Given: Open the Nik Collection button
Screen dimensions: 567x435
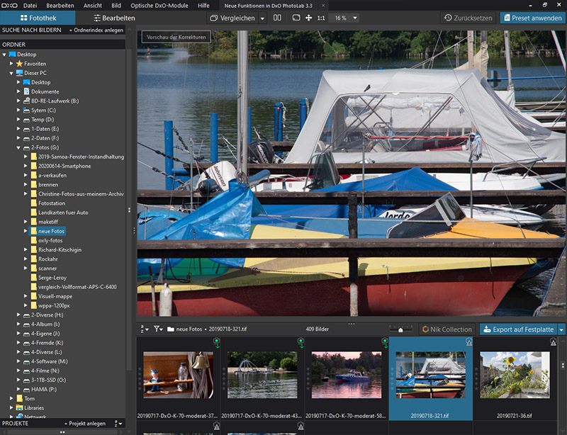Looking at the screenshot, I should [446, 329].
